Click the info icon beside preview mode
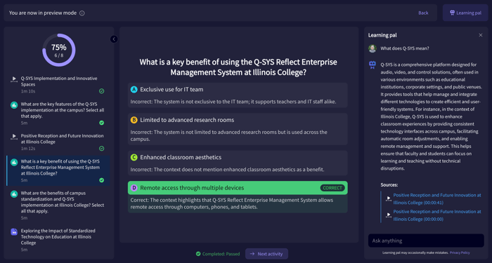The width and height of the screenshot is (492, 263). click(x=82, y=13)
